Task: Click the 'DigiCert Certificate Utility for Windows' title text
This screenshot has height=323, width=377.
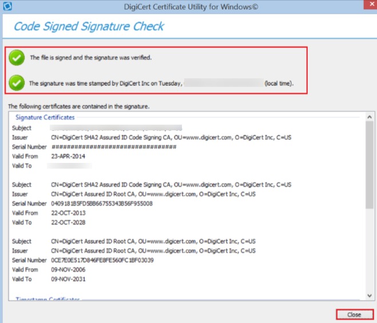Action: point(191,7)
